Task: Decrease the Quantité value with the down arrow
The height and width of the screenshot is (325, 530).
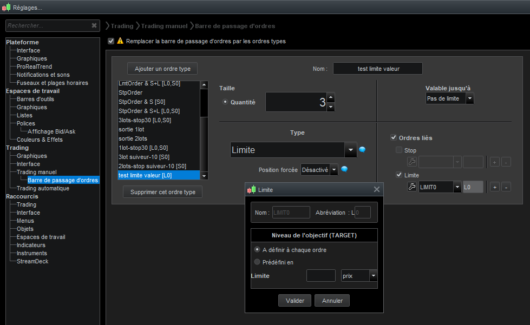Action: [x=331, y=107]
